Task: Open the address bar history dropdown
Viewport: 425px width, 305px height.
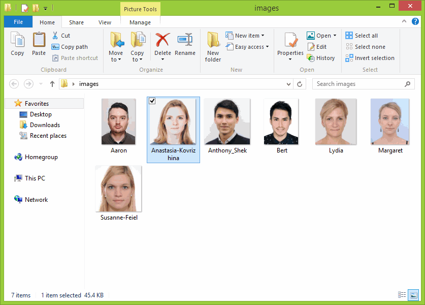Action: 288,84
